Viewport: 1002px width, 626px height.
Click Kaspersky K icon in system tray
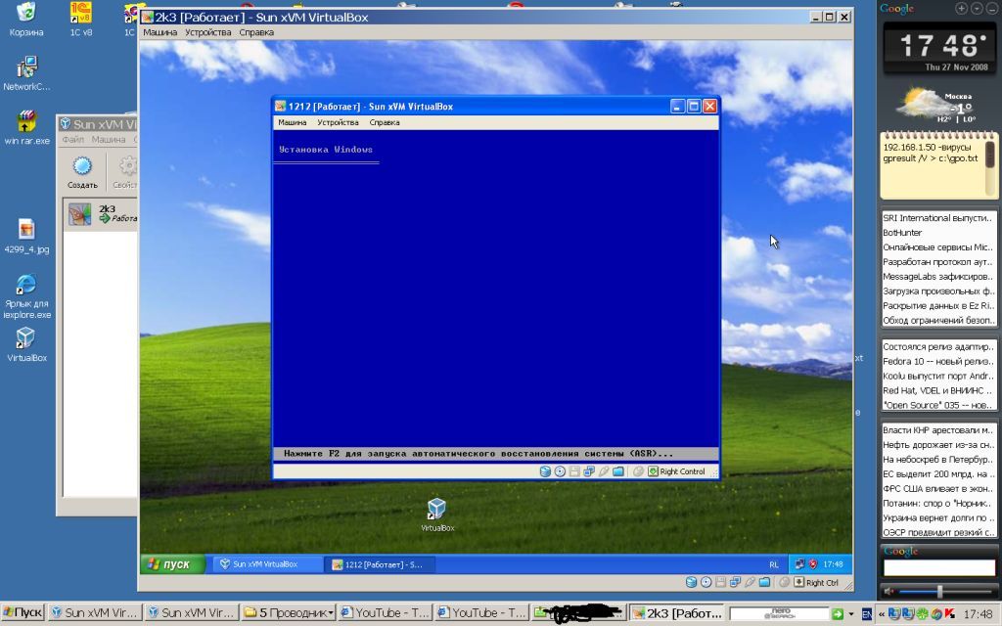click(x=951, y=614)
